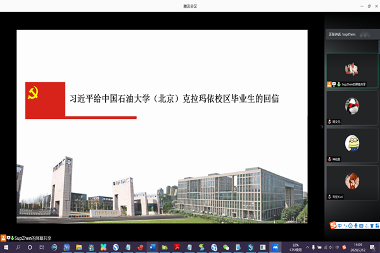Click the Windows Start button
Image resolution: width=380 pixels, height=253 pixels.
[6, 247]
